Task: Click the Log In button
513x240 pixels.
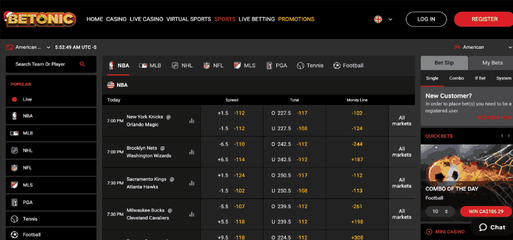Action: [x=426, y=19]
